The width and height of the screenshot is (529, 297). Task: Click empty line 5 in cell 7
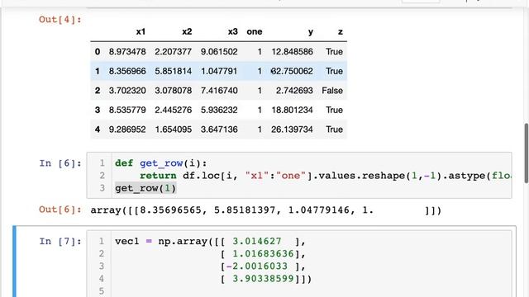pos(311,291)
